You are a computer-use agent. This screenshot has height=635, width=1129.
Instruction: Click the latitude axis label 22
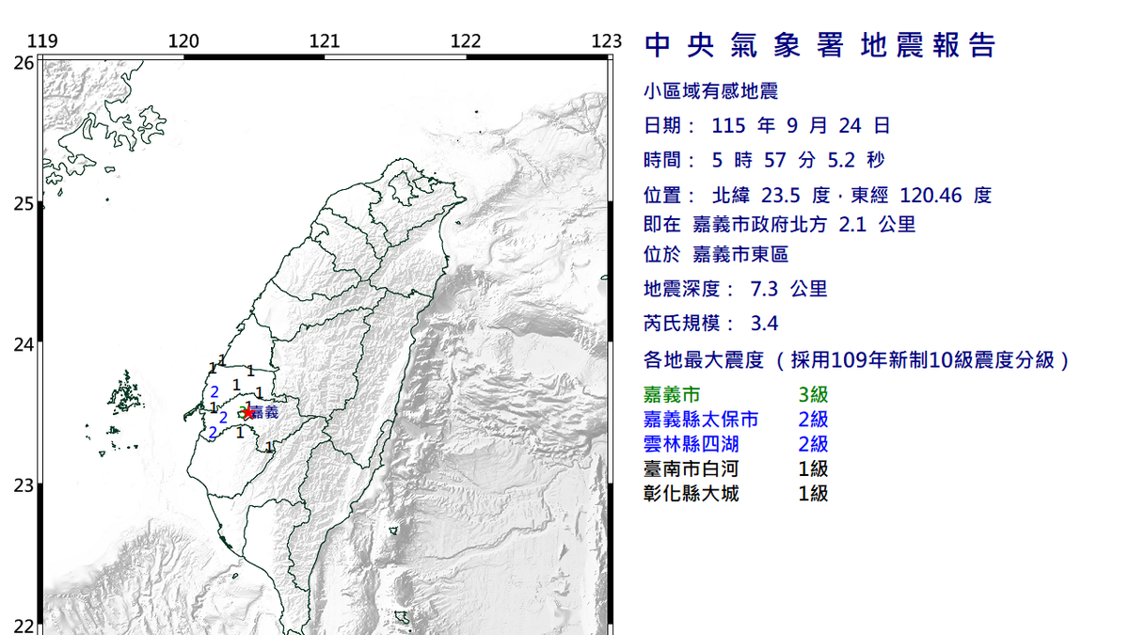point(24,627)
